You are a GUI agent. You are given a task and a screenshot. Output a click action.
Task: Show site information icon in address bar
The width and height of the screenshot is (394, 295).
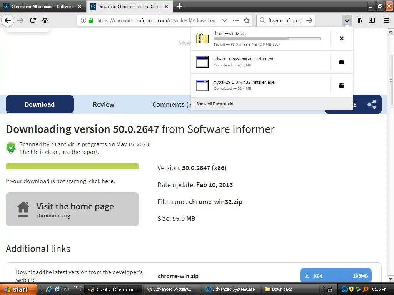click(83, 21)
